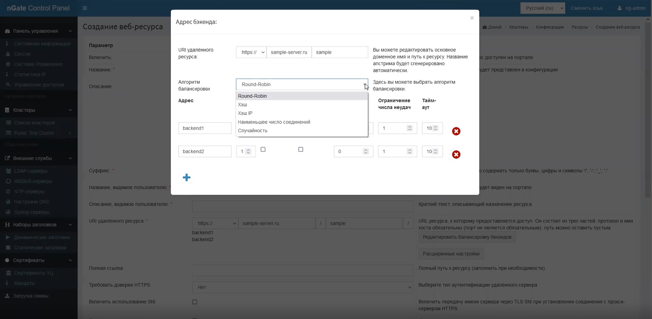
Task: Open Динамические заголовки in sidebar
Action: pyautogui.click(x=39, y=237)
